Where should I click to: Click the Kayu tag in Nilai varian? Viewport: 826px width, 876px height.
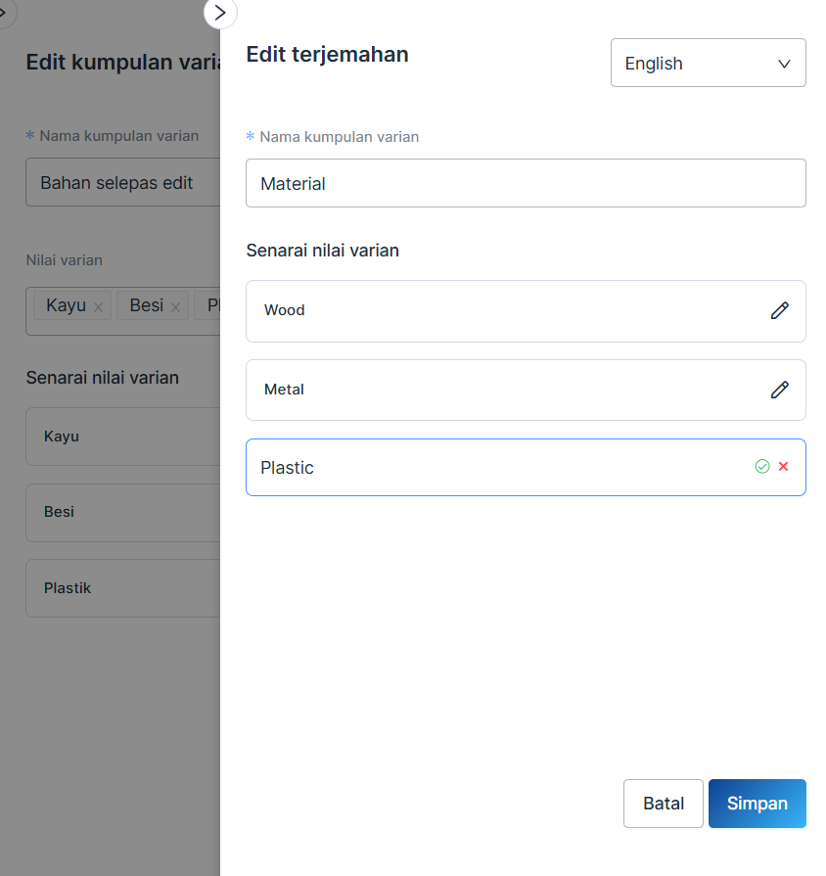coord(66,305)
